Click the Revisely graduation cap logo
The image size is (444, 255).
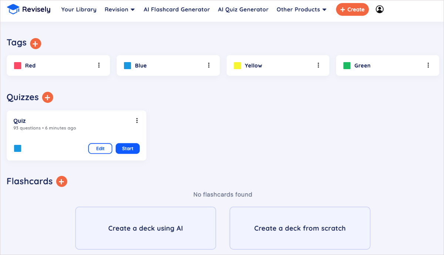(x=13, y=9)
